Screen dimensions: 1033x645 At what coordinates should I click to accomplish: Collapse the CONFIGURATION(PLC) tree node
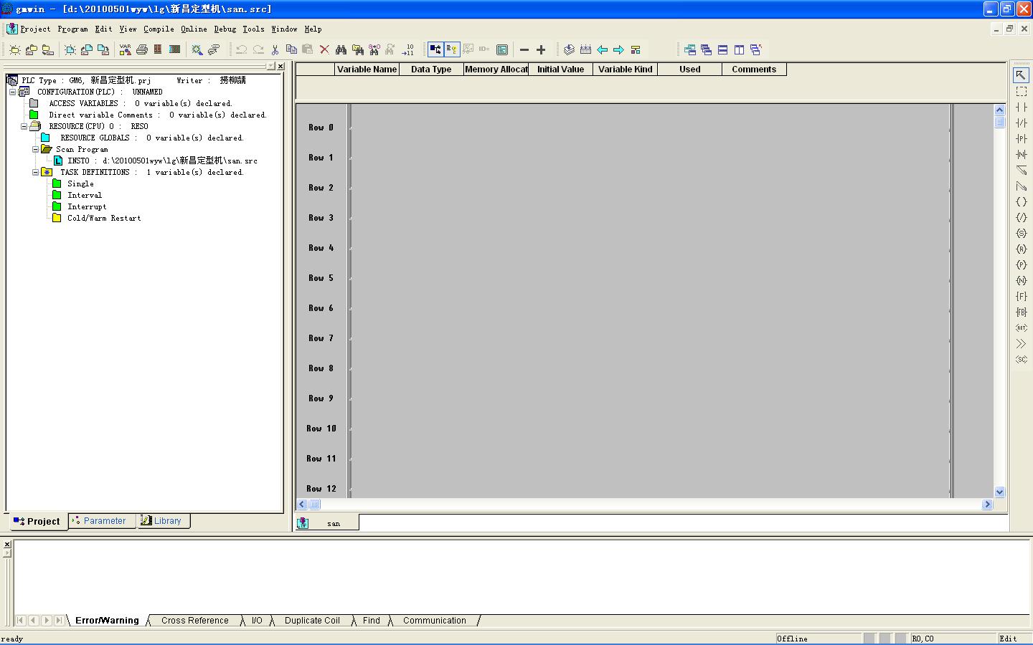tap(12, 92)
